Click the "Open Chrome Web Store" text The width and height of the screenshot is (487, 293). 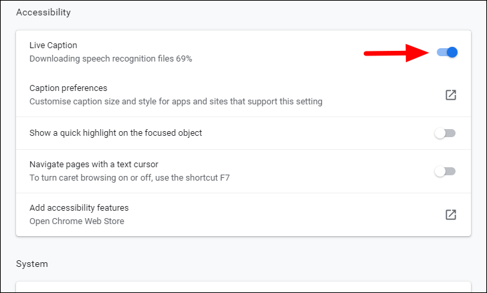pos(77,221)
